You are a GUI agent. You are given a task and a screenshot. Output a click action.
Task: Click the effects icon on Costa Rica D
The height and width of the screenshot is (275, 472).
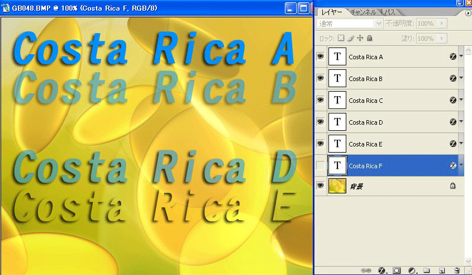[453, 122]
